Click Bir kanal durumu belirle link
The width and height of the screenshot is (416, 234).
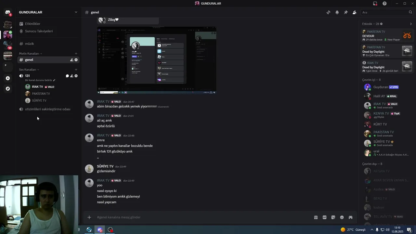pyautogui.click(x=40, y=80)
